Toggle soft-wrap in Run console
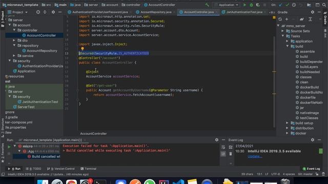Screen dimensions: 328x184 pos(223,147)
